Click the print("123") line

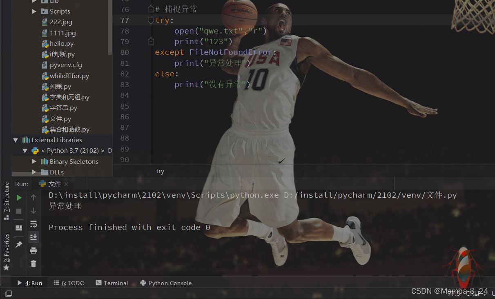pyautogui.click(x=203, y=42)
